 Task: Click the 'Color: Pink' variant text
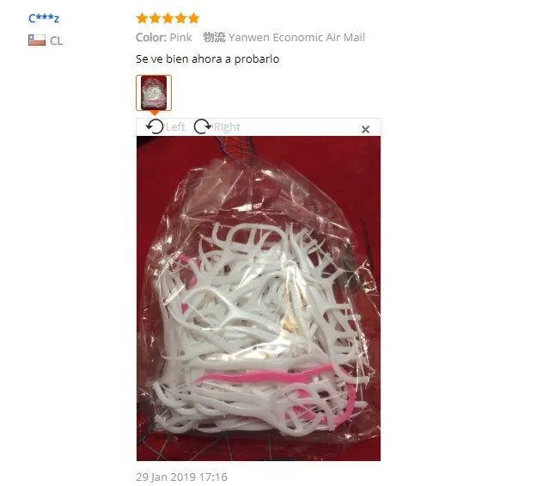[164, 38]
